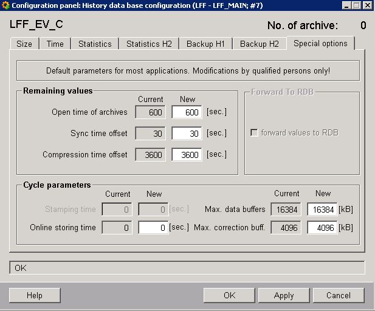The image size is (375, 311).
Task: Open the Backup H1 tab
Action: click(x=205, y=44)
